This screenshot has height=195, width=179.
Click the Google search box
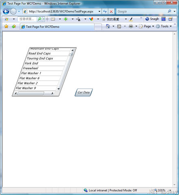coord(141,11)
